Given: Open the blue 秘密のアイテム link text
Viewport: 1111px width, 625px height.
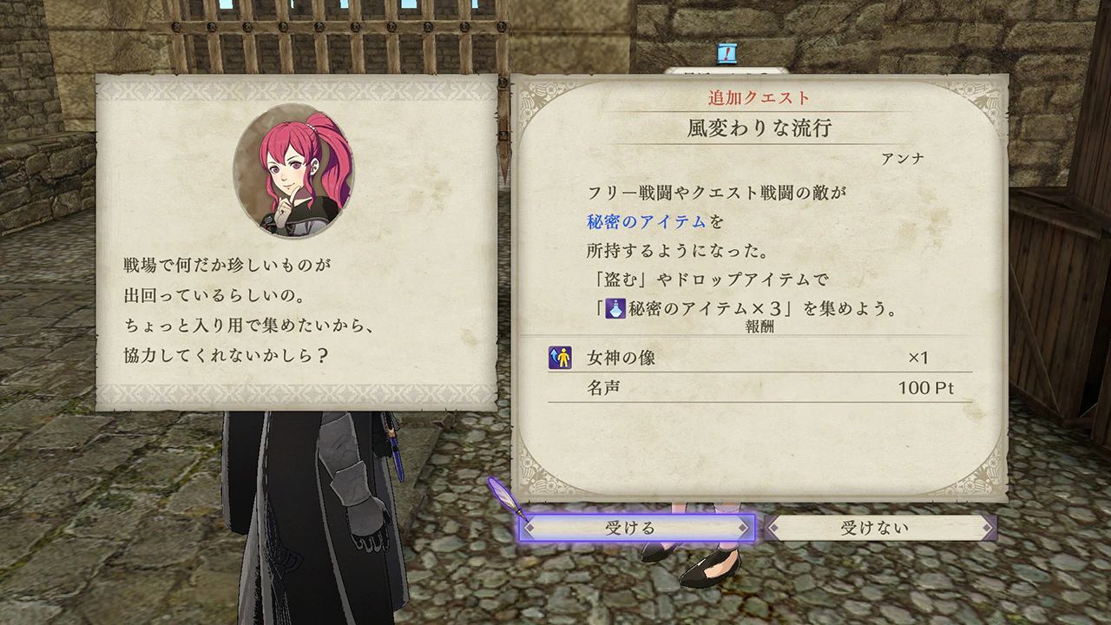Looking at the screenshot, I should [x=647, y=221].
